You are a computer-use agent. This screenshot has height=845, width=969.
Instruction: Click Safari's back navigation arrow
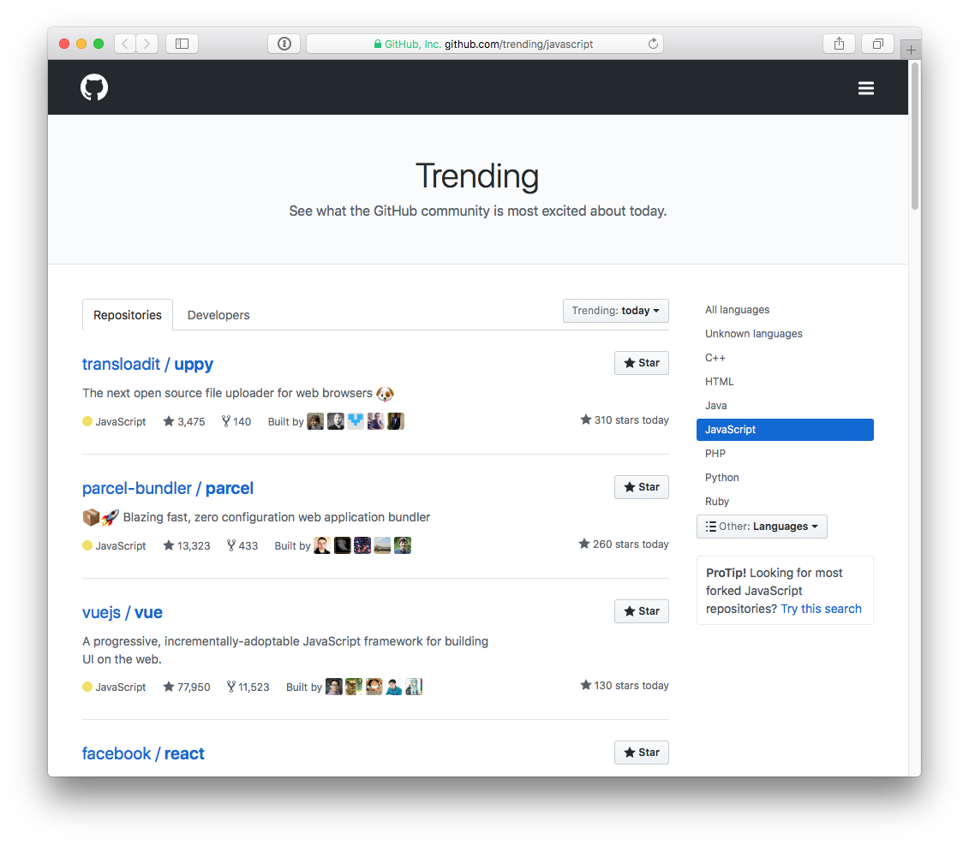(125, 43)
